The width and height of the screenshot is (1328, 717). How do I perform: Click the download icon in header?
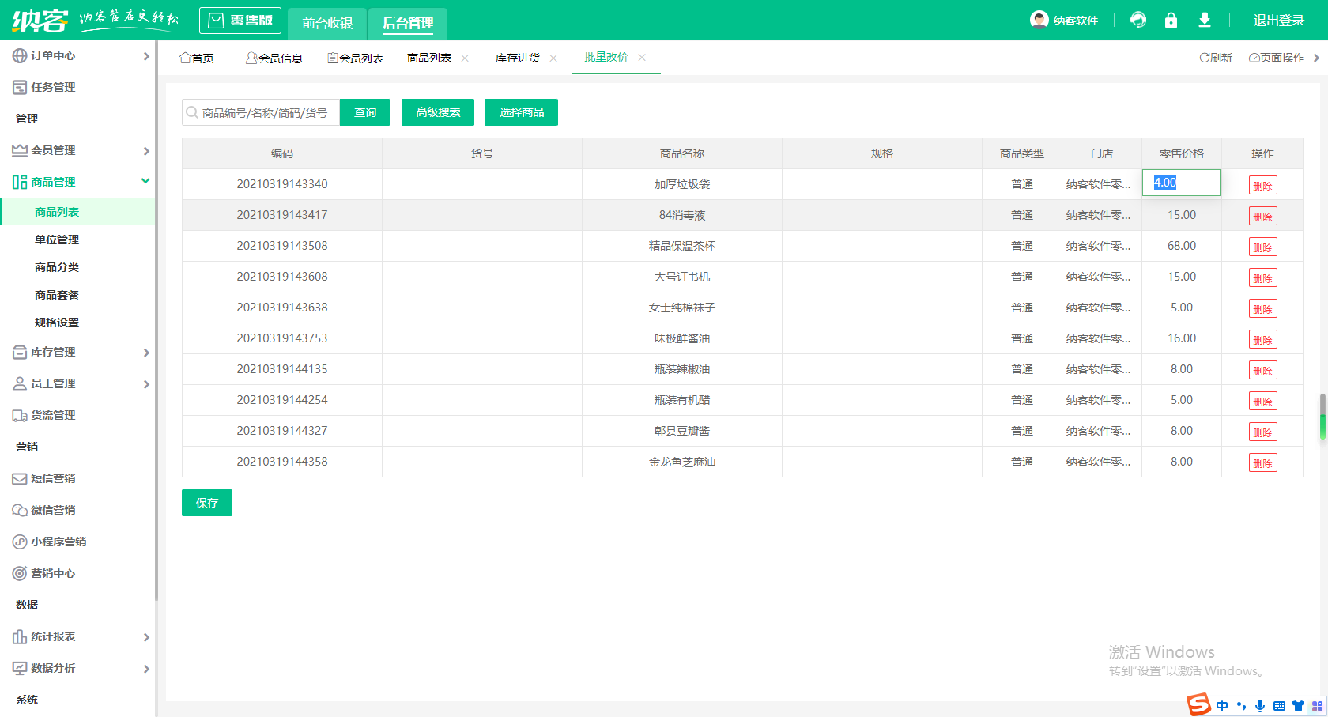tap(1204, 20)
